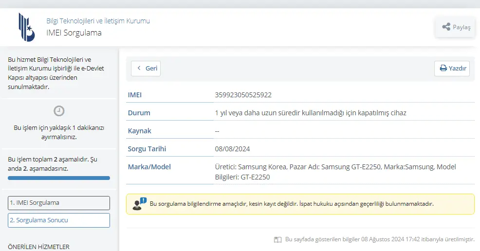Click the toplam 2 aşamalıdır stage text
Viewport: 480px width, 251px height.
click(x=53, y=164)
